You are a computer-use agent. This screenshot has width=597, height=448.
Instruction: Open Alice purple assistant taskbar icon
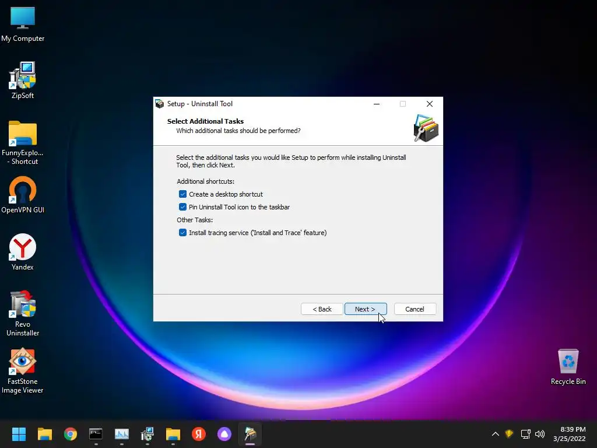click(x=224, y=434)
